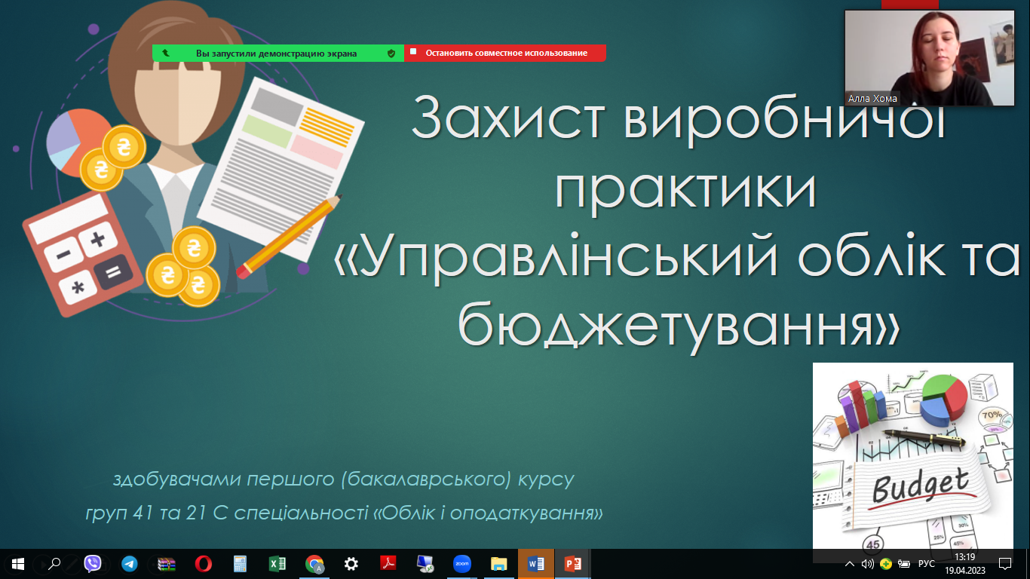This screenshot has width=1030, height=579.
Task: Expand hidden tray icons with the chevron
Action: click(850, 563)
